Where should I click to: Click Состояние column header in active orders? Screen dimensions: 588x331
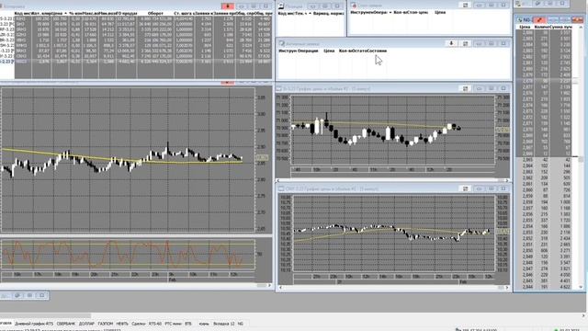[377, 51]
